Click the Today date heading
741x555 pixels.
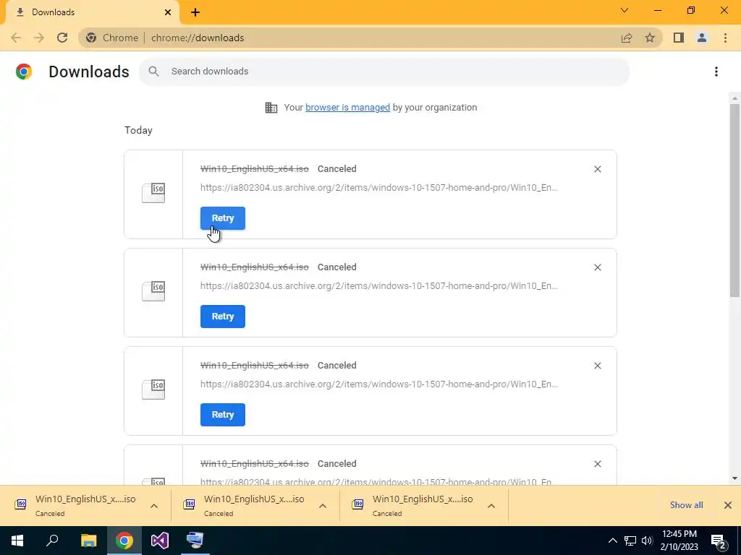tap(138, 130)
